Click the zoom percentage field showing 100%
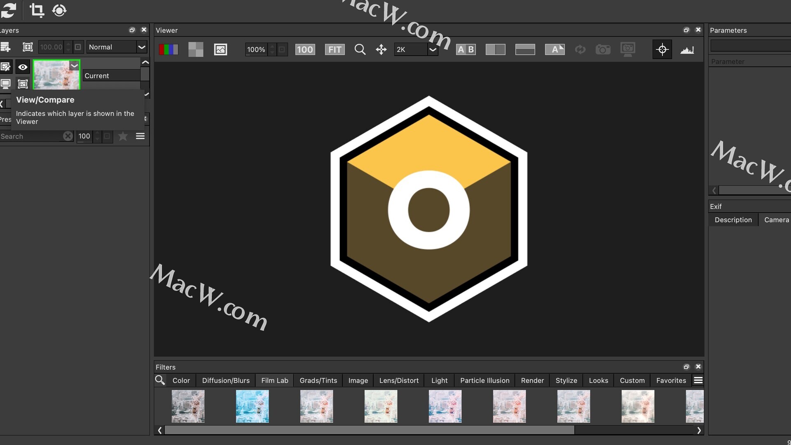Image resolution: width=791 pixels, height=445 pixels. pyautogui.click(x=256, y=49)
